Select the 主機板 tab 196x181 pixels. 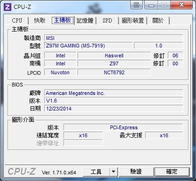tap(63, 20)
